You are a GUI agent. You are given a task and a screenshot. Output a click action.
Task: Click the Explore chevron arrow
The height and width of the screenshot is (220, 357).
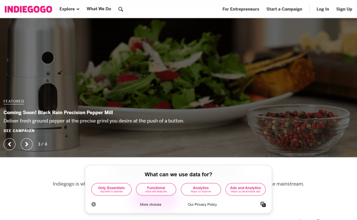pos(78,9)
